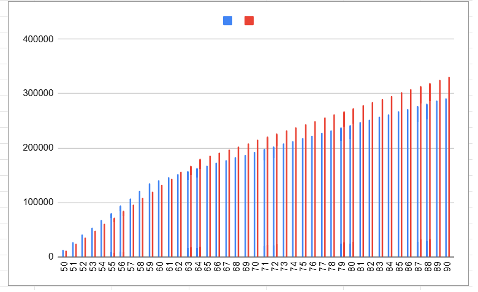The image size is (478, 292).
Task: Click the blue bar at category 59
Action: [x=150, y=220]
